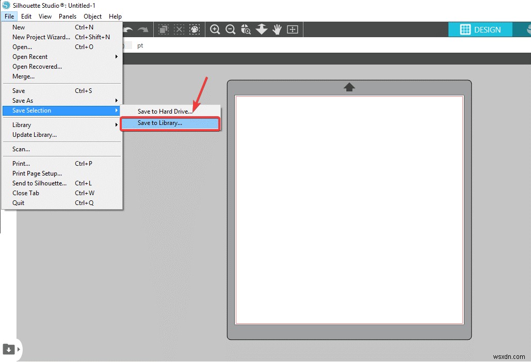Click the Silhouette Studio logo in title bar
Screen dimensions: 531x362
(x=6, y=5)
